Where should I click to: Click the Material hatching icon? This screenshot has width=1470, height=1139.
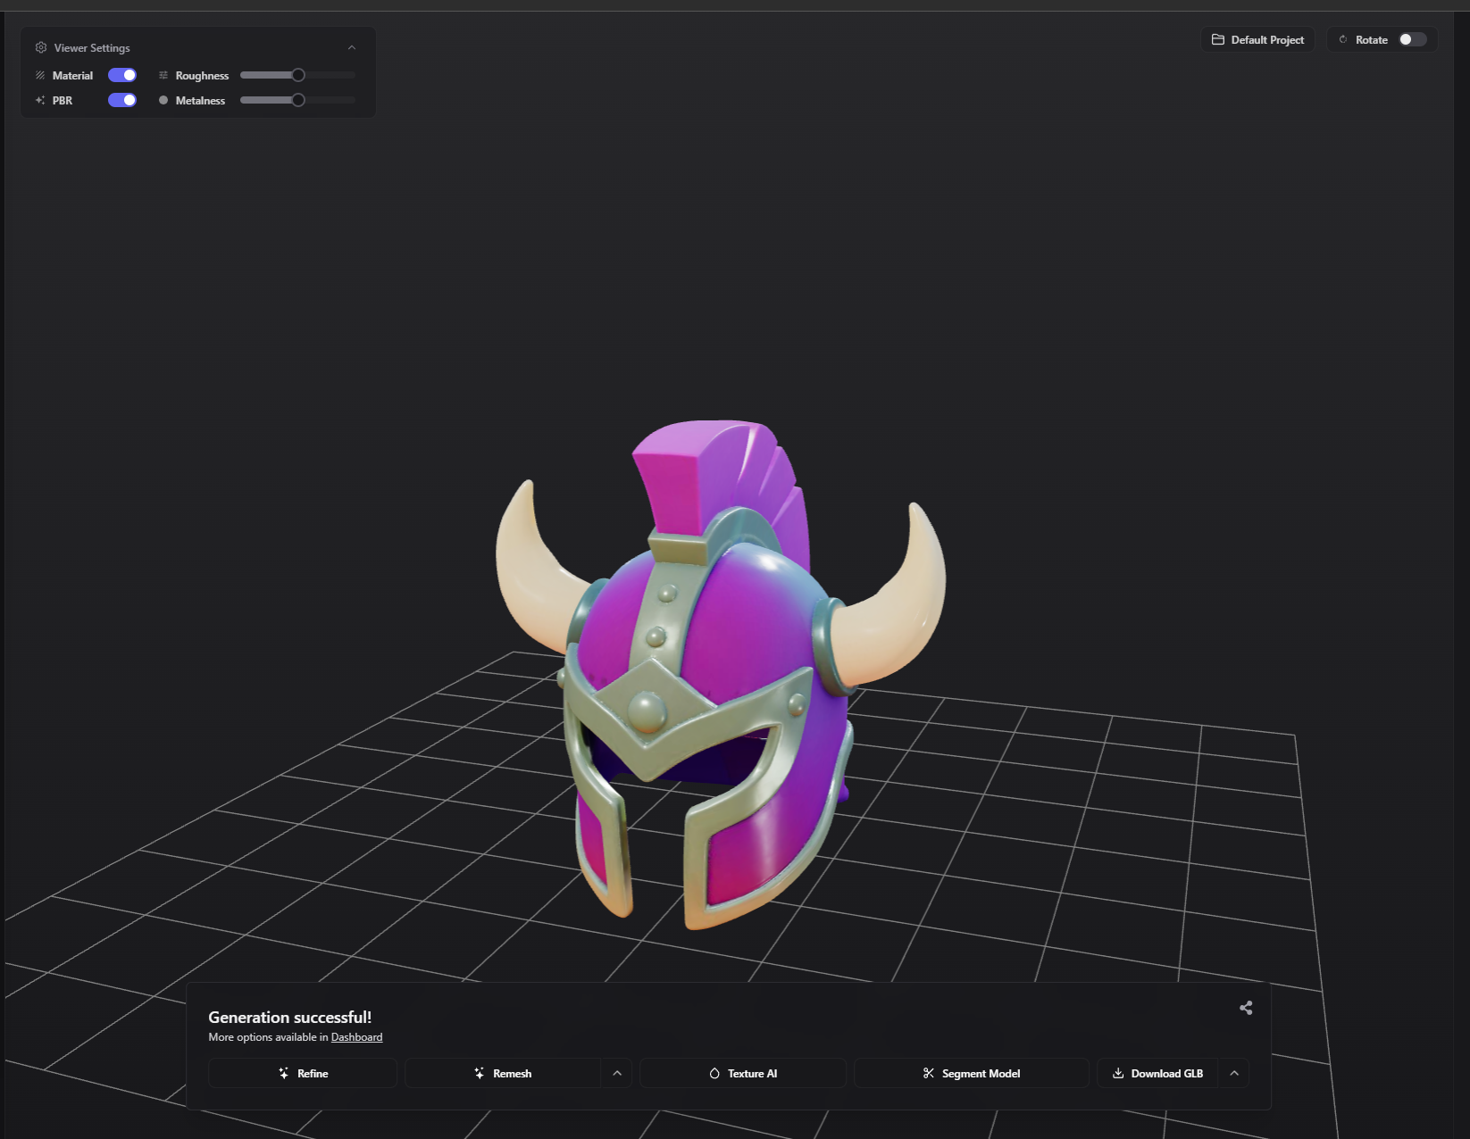40,75
